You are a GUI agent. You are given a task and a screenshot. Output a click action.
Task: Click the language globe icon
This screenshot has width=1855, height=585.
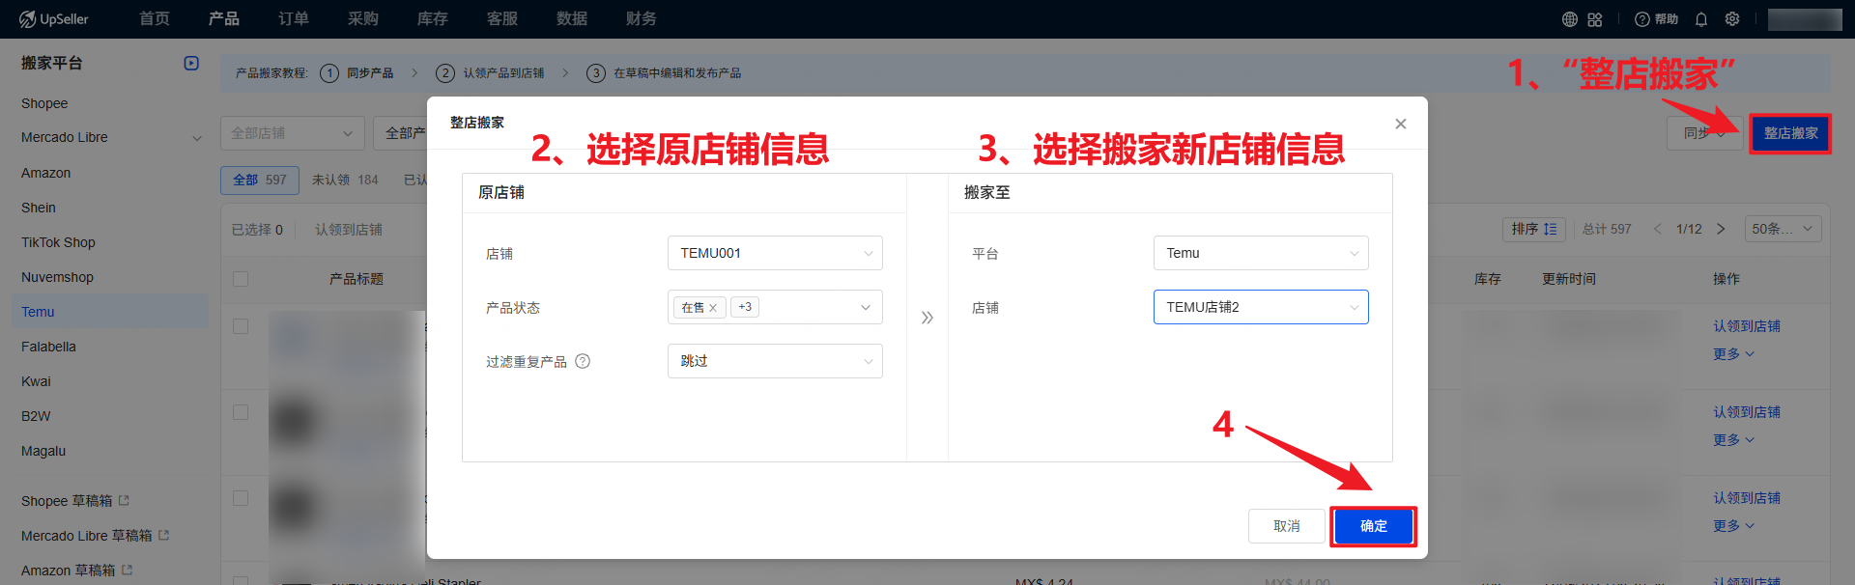[1569, 19]
